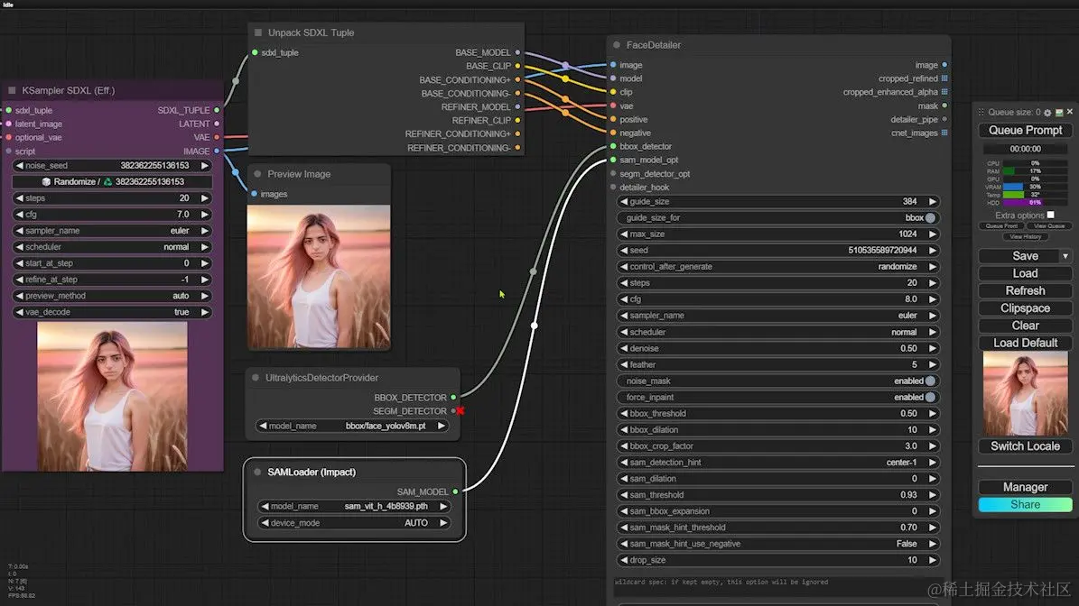Click the Queue Prompt button
Screen dimensions: 1079x606
[x=1025, y=130]
